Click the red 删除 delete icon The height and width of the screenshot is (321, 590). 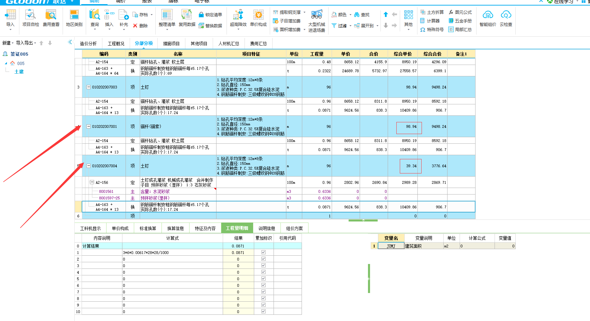(x=135, y=26)
